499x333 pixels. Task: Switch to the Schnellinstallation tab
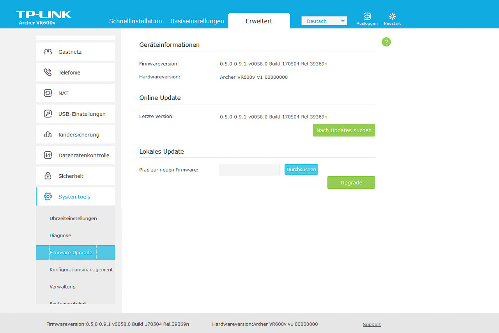[135, 21]
